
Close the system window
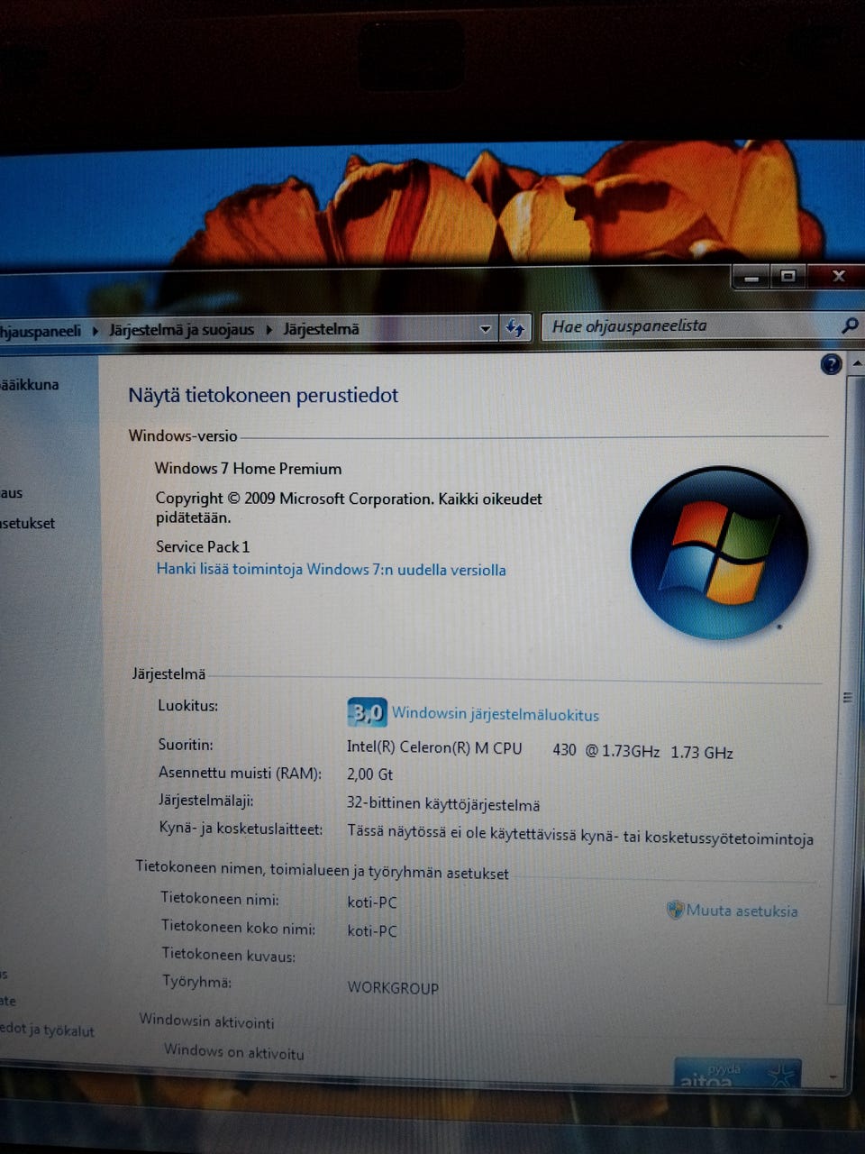click(x=838, y=276)
